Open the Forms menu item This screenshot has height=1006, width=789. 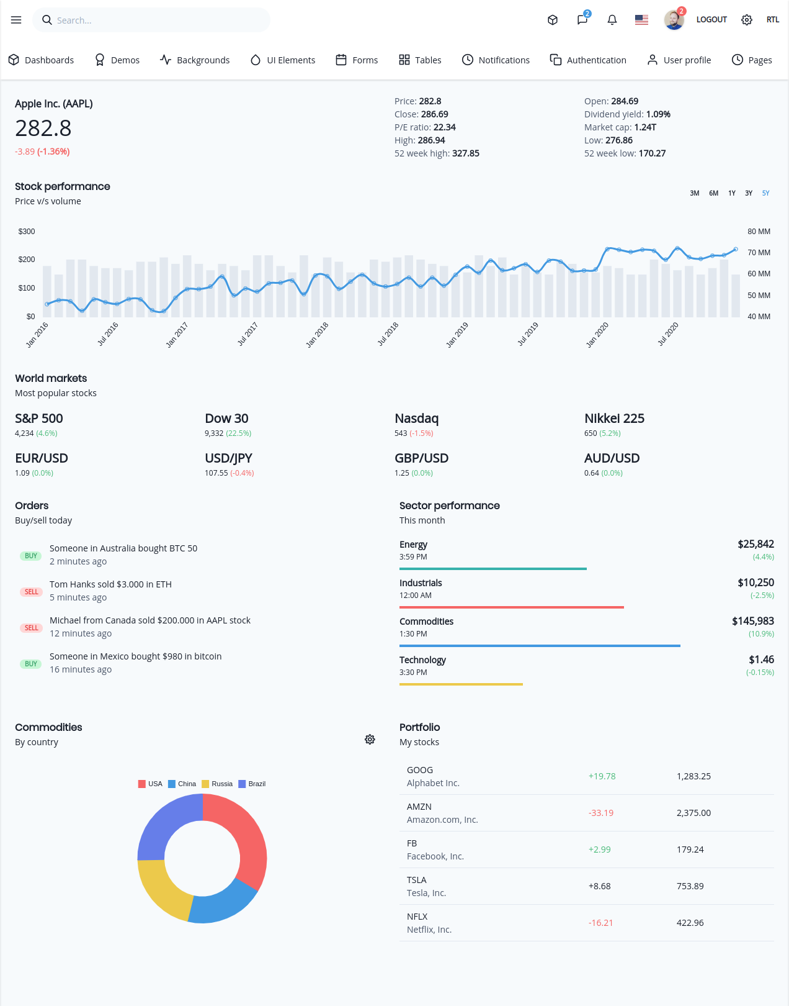click(x=357, y=60)
